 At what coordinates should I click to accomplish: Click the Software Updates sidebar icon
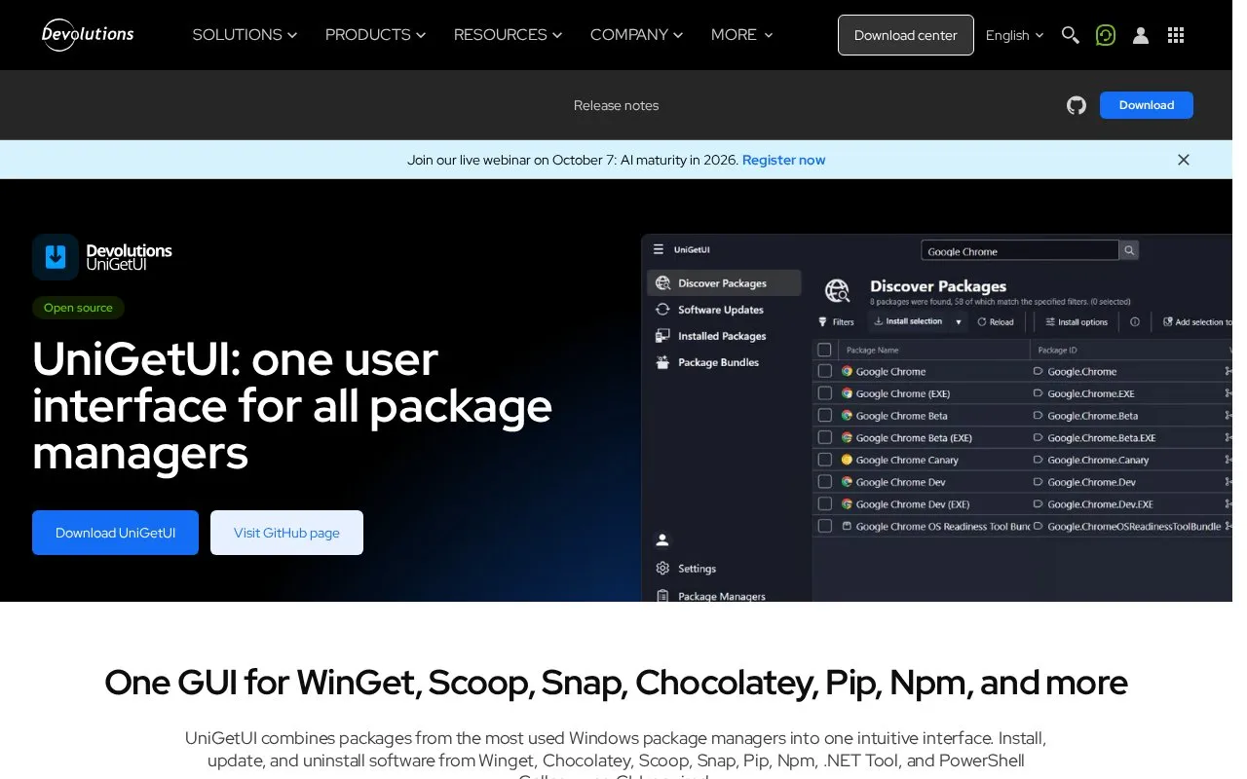(663, 310)
